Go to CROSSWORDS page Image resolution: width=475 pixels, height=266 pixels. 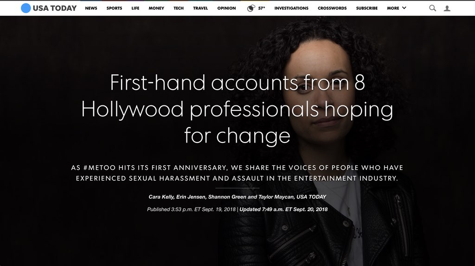pos(332,8)
